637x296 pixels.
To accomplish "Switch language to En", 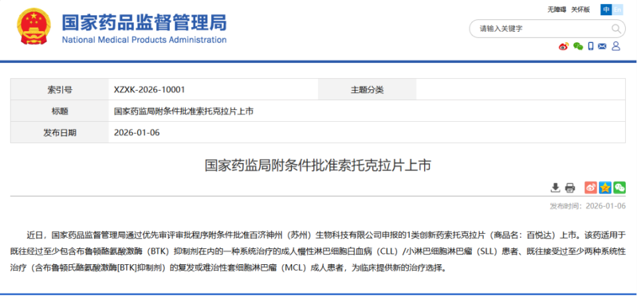I will (618, 10).
